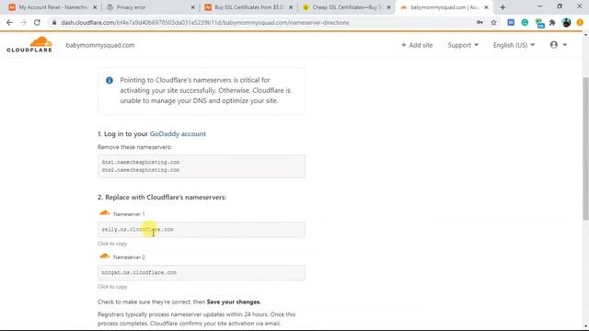
Task: Click the padlock site info icon
Action: 54,22
